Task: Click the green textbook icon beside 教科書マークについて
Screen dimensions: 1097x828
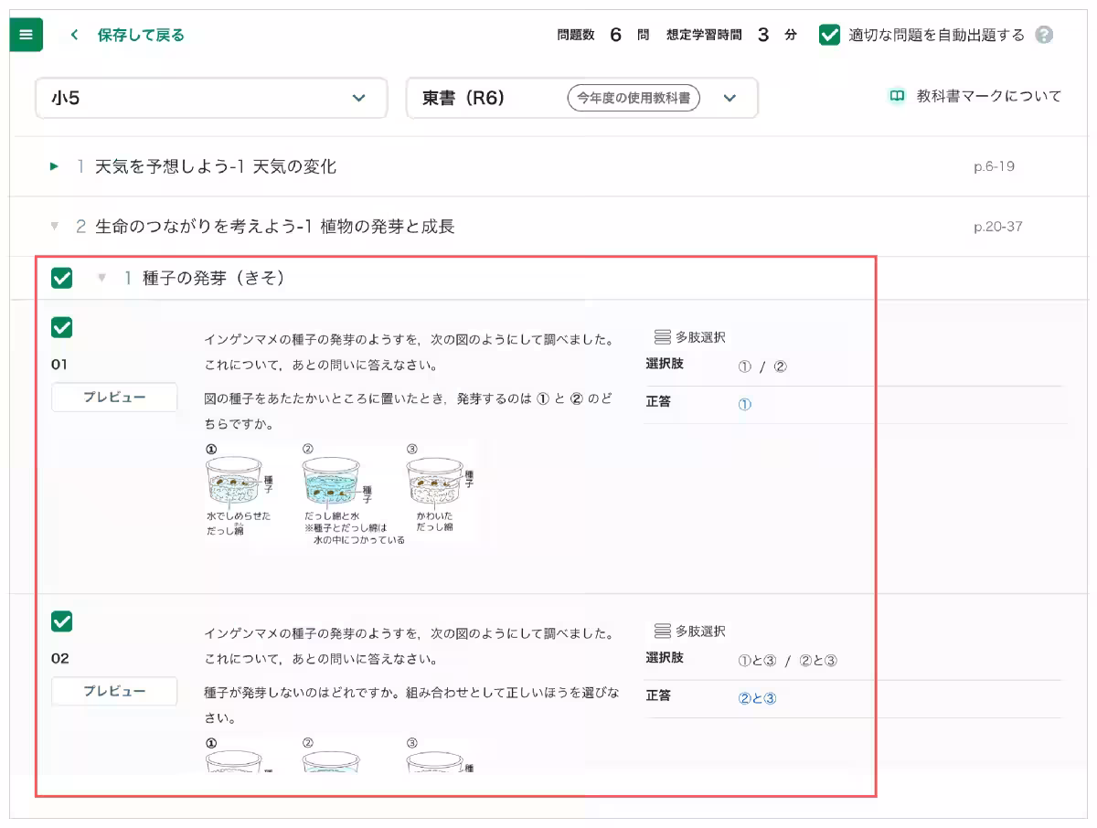Action: pos(897,95)
